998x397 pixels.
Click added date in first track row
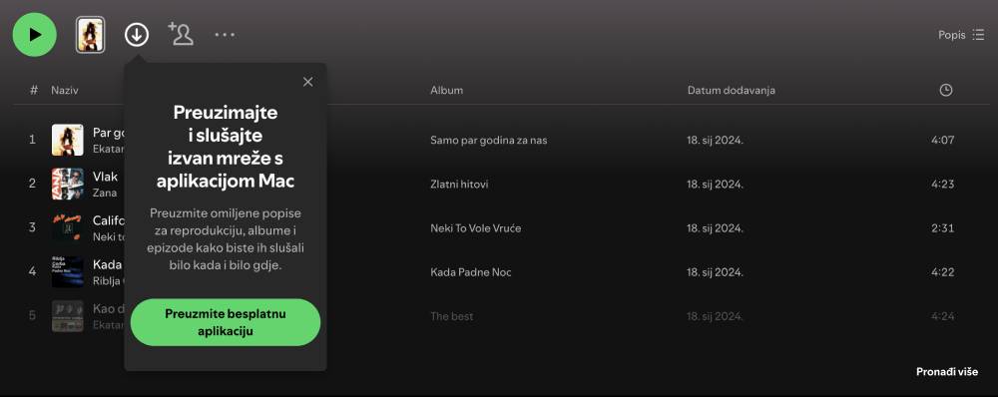(x=715, y=140)
